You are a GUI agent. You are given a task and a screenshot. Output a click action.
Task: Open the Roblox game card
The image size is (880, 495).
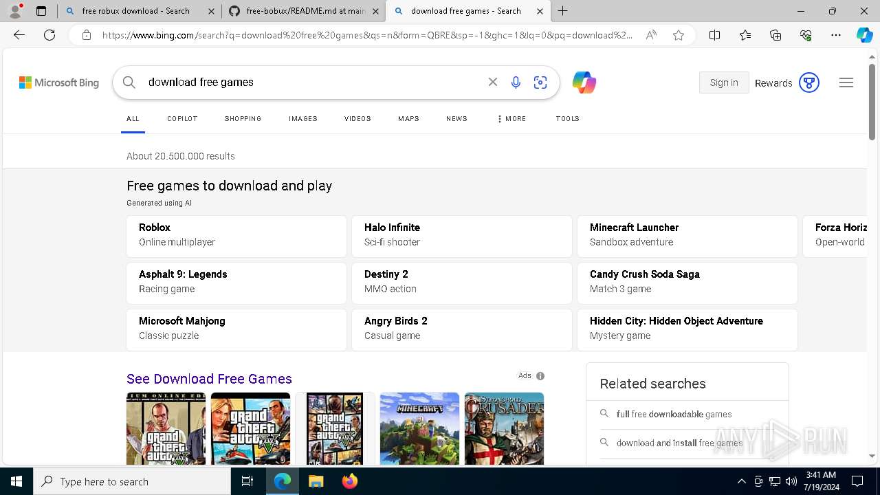coord(236,236)
